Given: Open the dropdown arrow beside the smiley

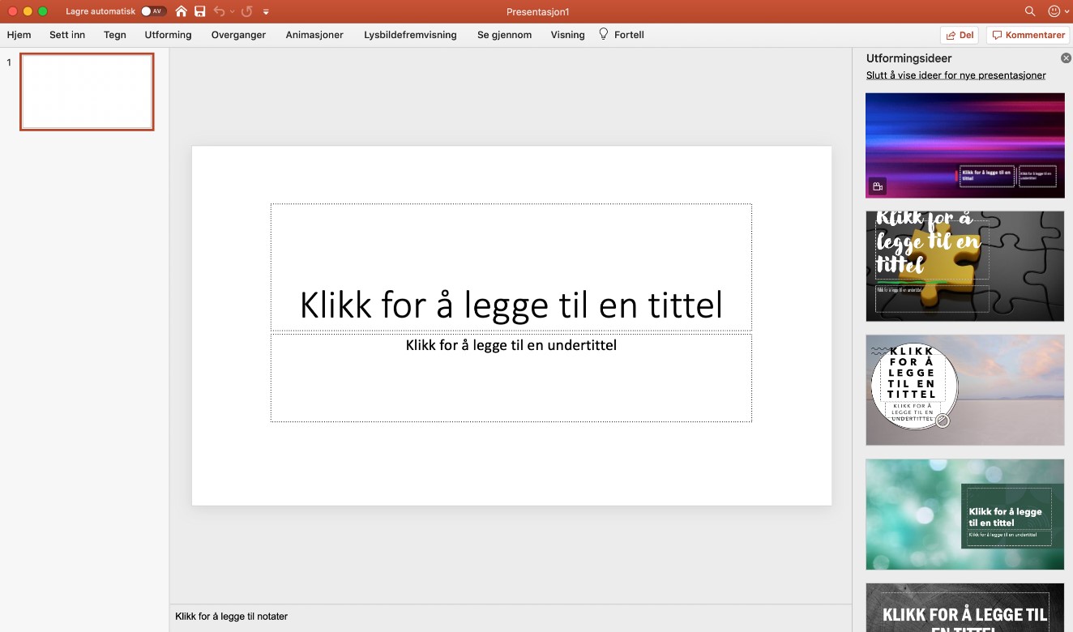Looking at the screenshot, I should (x=1067, y=11).
